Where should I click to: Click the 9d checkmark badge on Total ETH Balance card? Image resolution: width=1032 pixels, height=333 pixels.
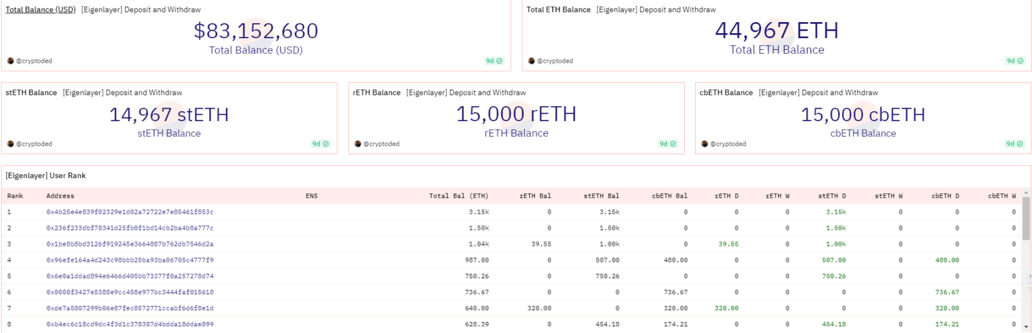coord(1015,61)
